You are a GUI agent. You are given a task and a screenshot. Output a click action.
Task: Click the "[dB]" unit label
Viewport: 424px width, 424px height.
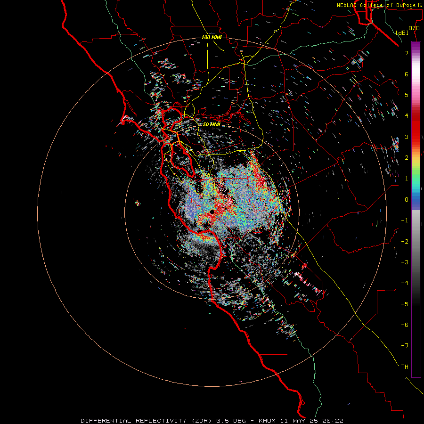[402, 33]
